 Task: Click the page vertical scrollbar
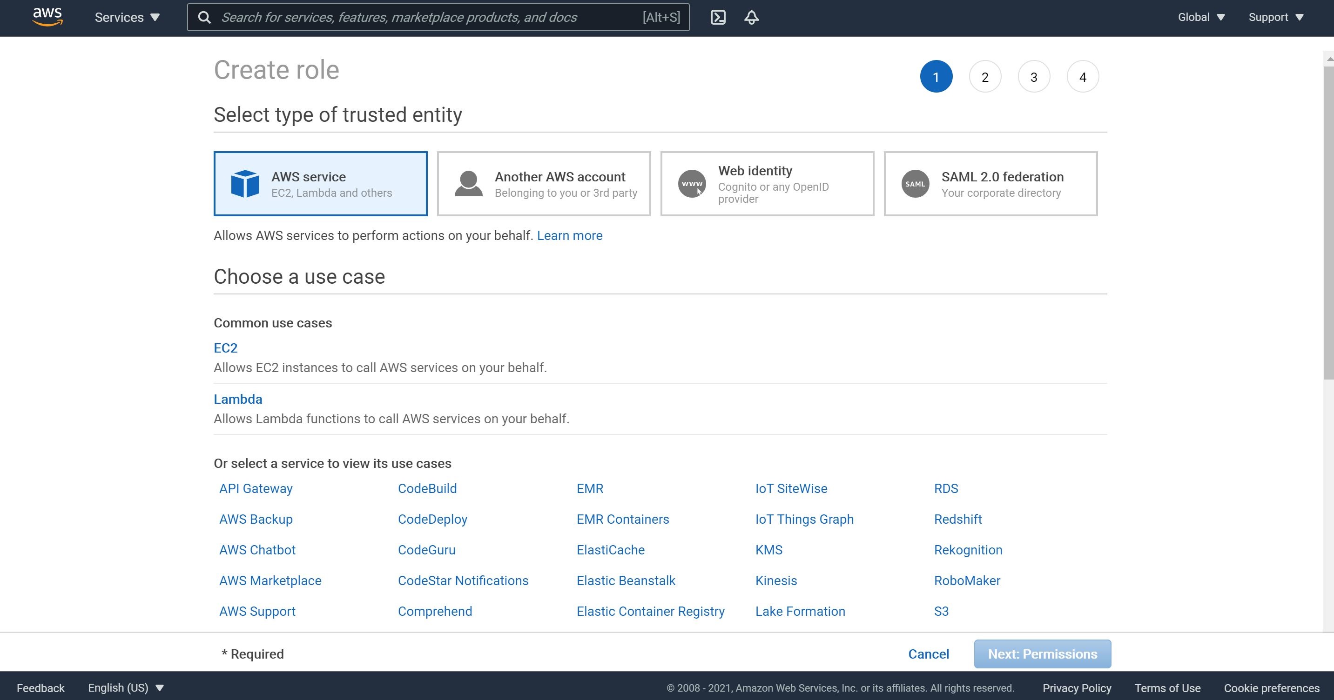(1328, 222)
